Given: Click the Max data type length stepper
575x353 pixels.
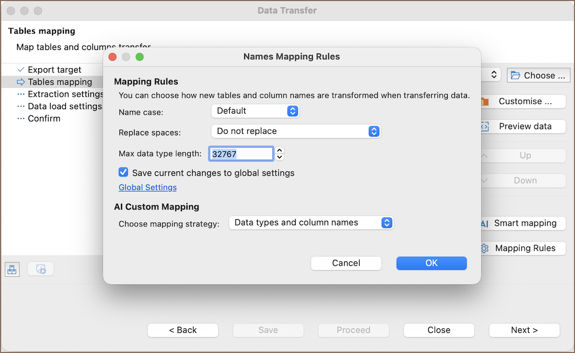Looking at the screenshot, I should pos(279,153).
